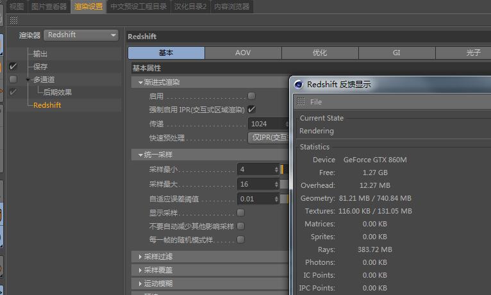Viewport: 491px width, 295px height.
Task: Open the 渲染器 Redshift dropdown
Action: [x=82, y=35]
